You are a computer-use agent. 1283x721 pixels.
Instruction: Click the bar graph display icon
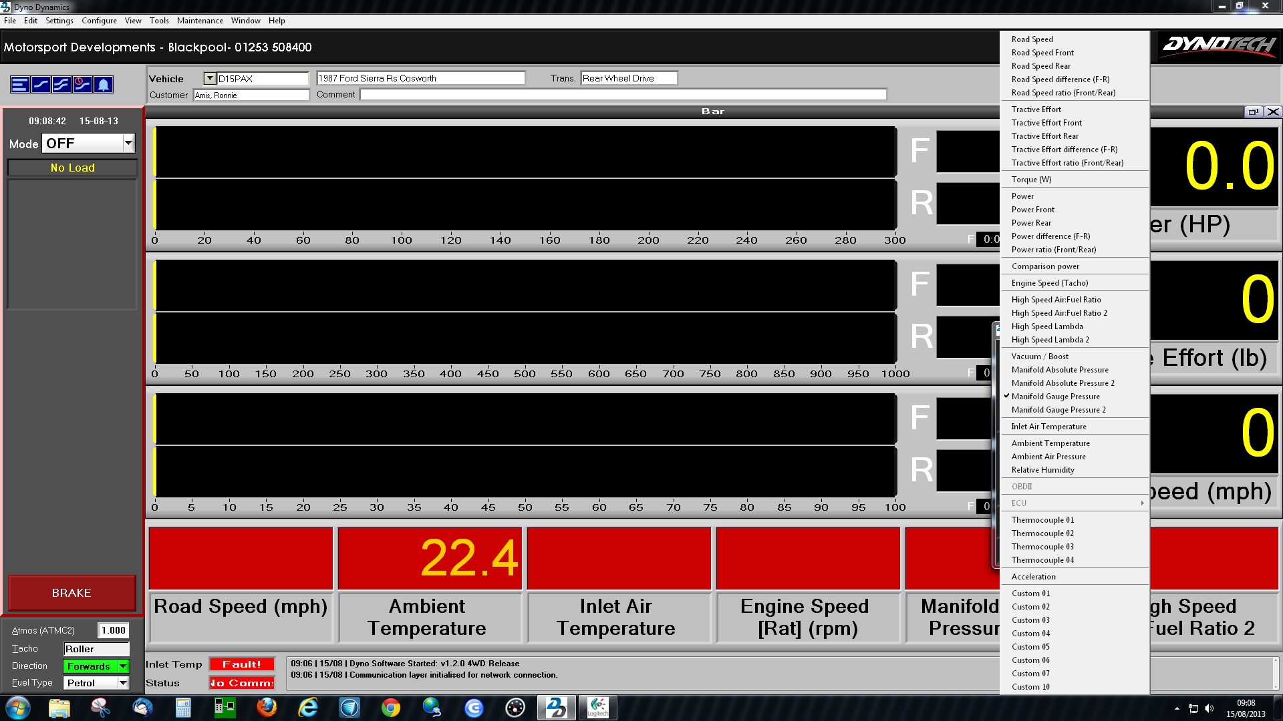[20, 85]
